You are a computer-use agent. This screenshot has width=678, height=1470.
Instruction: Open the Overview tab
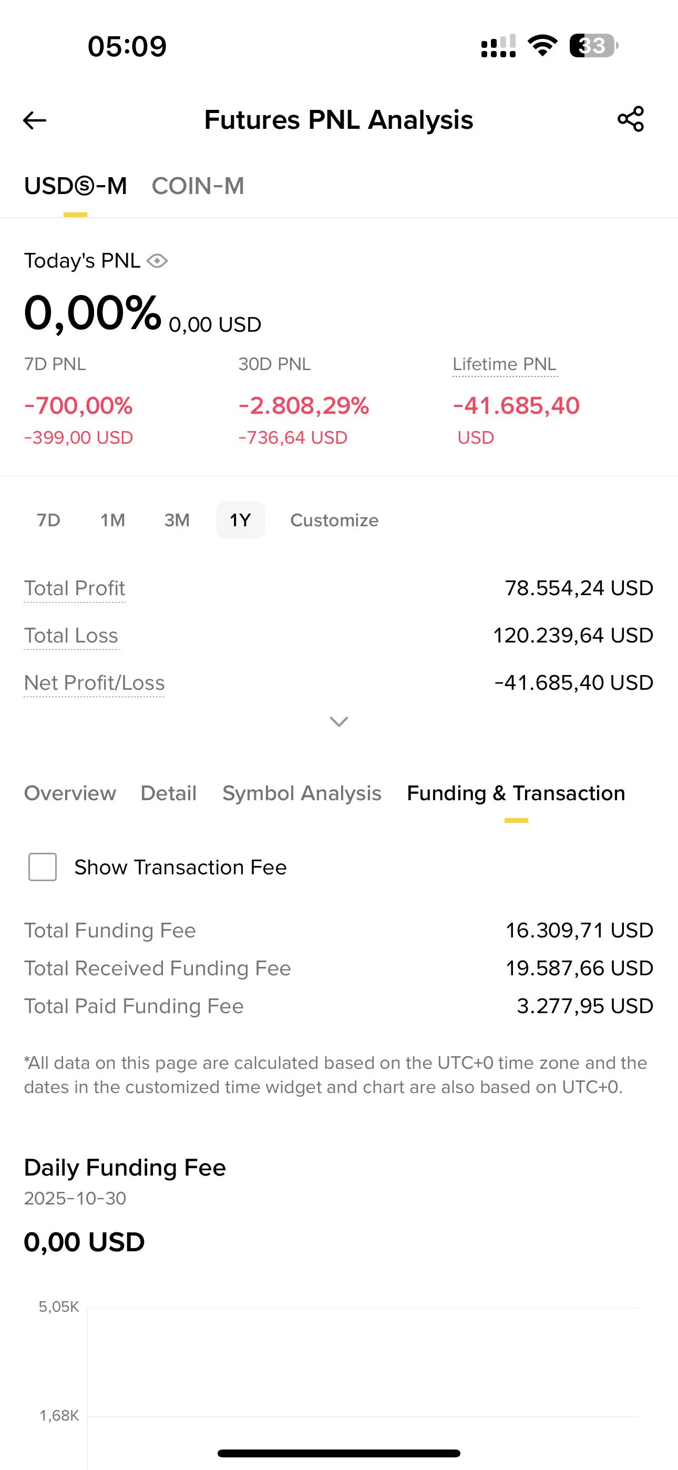tap(69, 793)
